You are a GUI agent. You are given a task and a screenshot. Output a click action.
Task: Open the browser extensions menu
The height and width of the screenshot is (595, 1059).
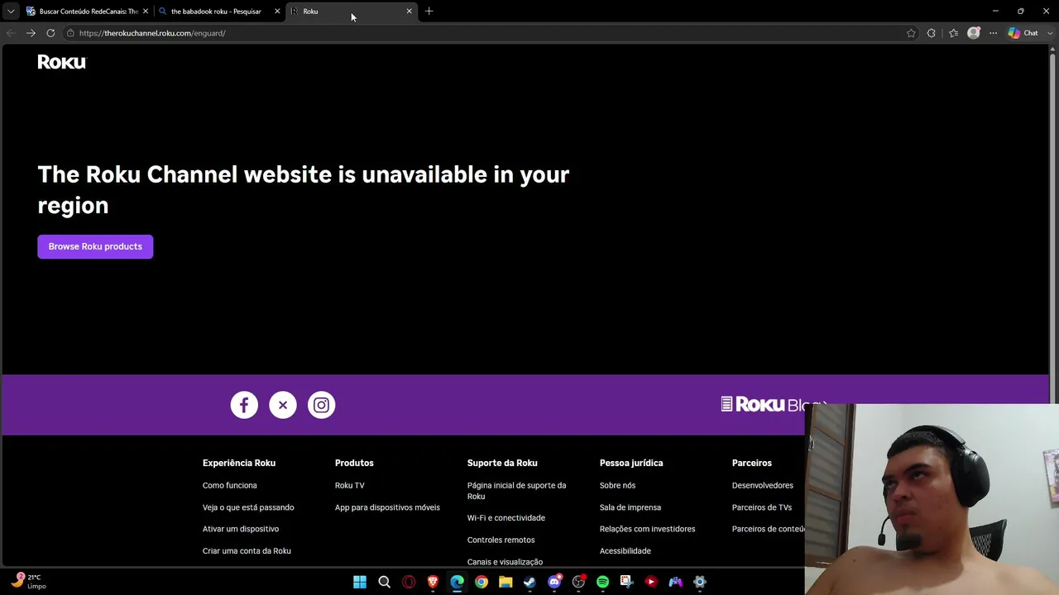click(x=932, y=33)
